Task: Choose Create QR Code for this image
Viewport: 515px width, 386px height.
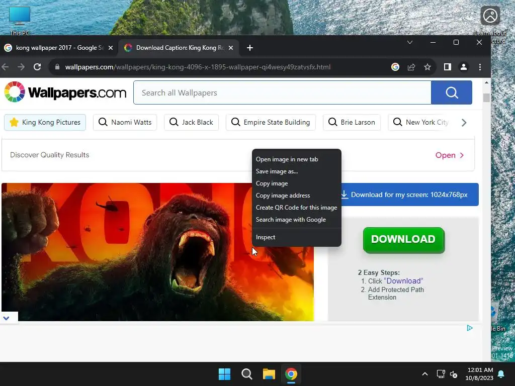Action: click(x=297, y=208)
